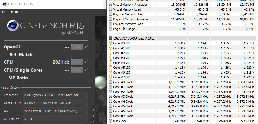The image size is (258, 124).
Task: Click the 3,917.8 MHz value for Core #7 Clock
Action: point(200,116)
